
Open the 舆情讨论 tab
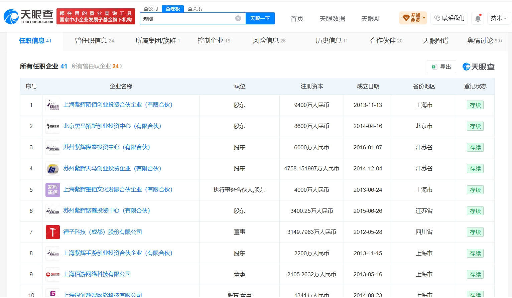(x=485, y=41)
